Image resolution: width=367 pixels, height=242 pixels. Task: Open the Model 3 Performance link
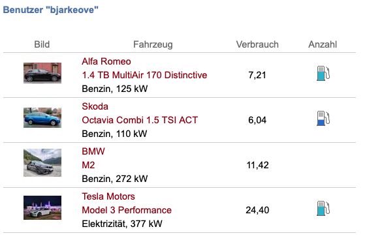(x=127, y=210)
